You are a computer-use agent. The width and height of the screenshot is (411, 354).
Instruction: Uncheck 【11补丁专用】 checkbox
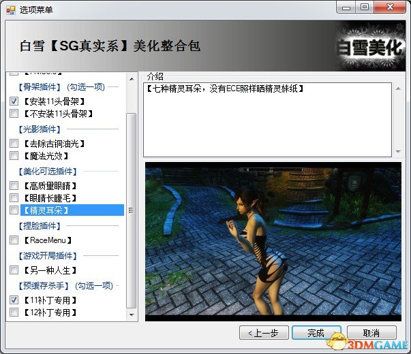(x=14, y=300)
